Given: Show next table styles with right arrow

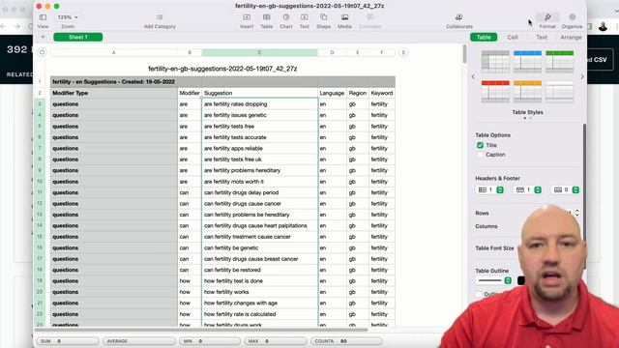Looking at the screenshot, I should pyautogui.click(x=582, y=77).
